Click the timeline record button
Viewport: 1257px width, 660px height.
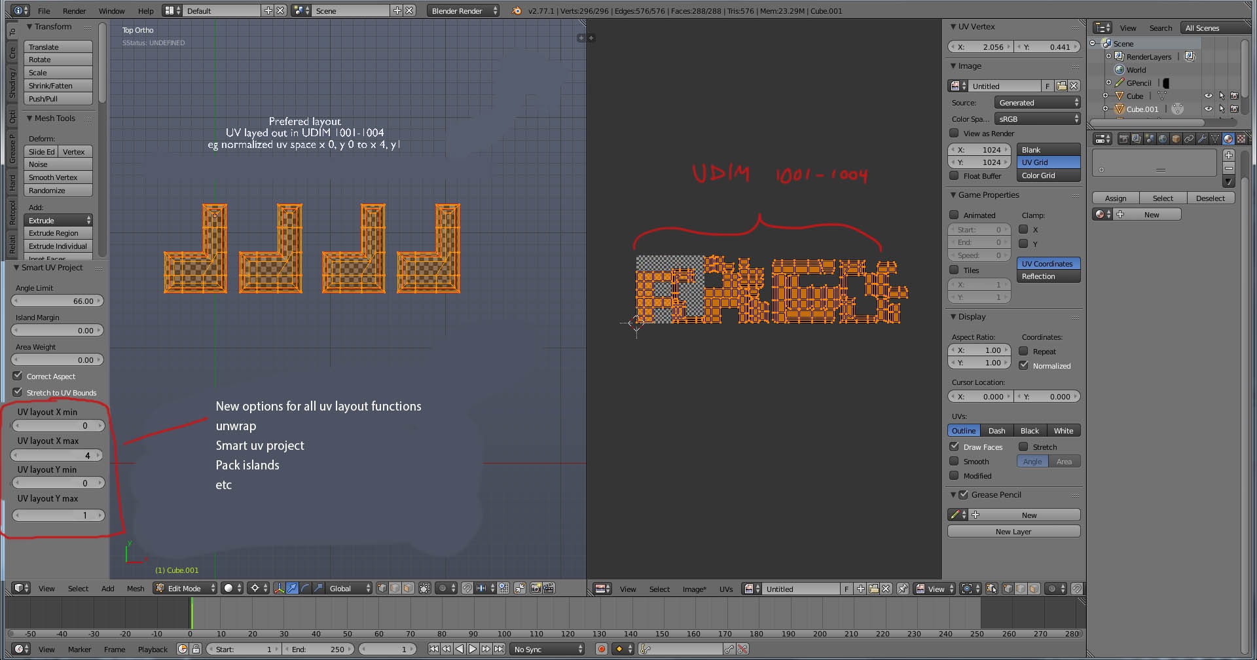601,649
